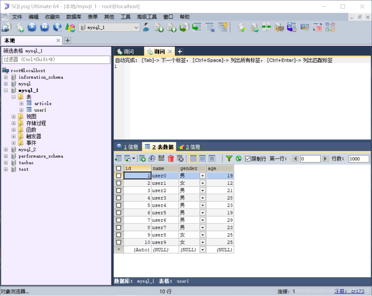
Task: Switch to text view icon
Action: 212,158
